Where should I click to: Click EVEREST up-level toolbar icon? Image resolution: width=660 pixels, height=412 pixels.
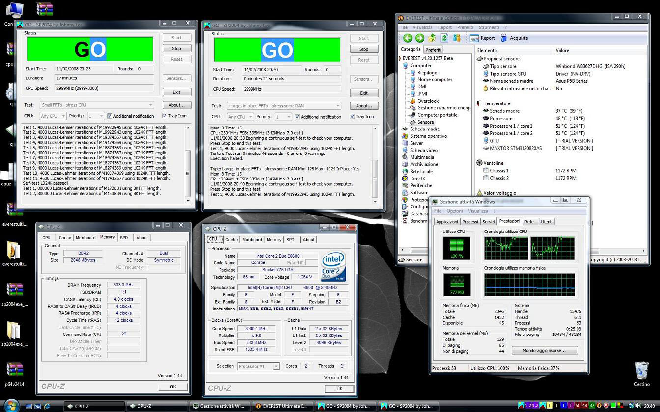(x=432, y=38)
